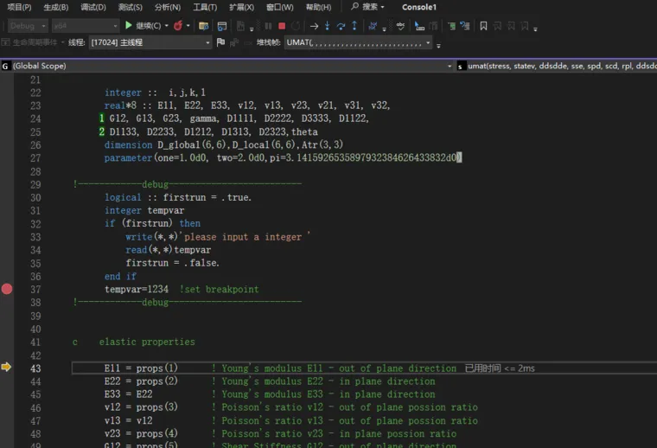Open the 工具(T) menu

(205, 7)
